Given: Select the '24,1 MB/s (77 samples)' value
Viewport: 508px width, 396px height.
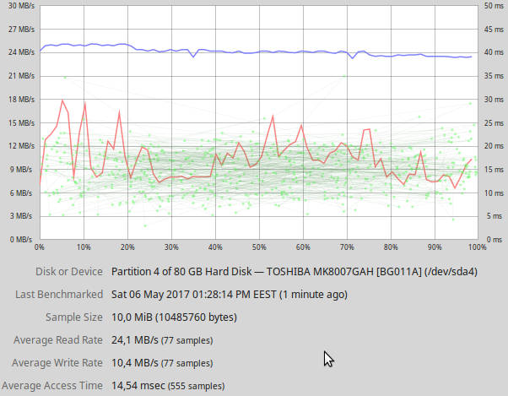Looking at the screenshot, I should (x=162, y=340).
